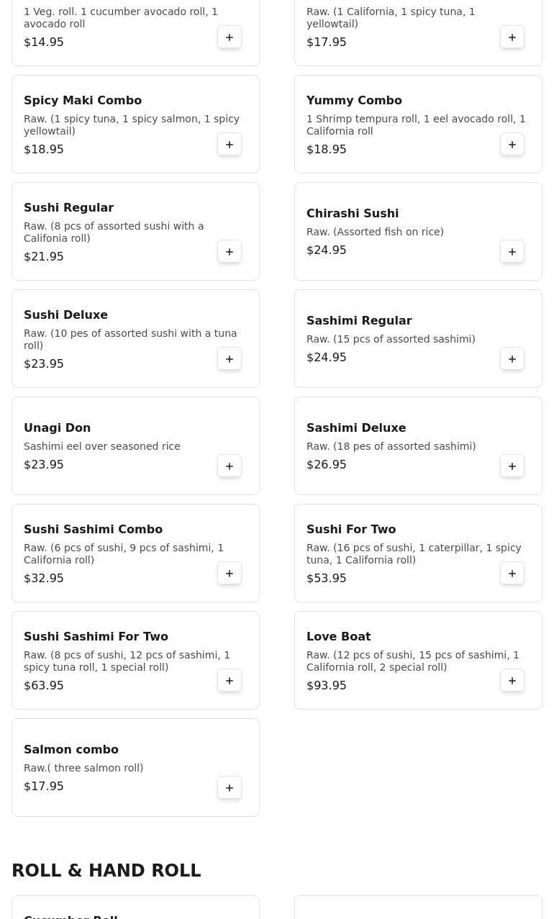This screenshot has height=919, width=554.
Task: Add Sashimi Regular to cart
Action: 512,359
